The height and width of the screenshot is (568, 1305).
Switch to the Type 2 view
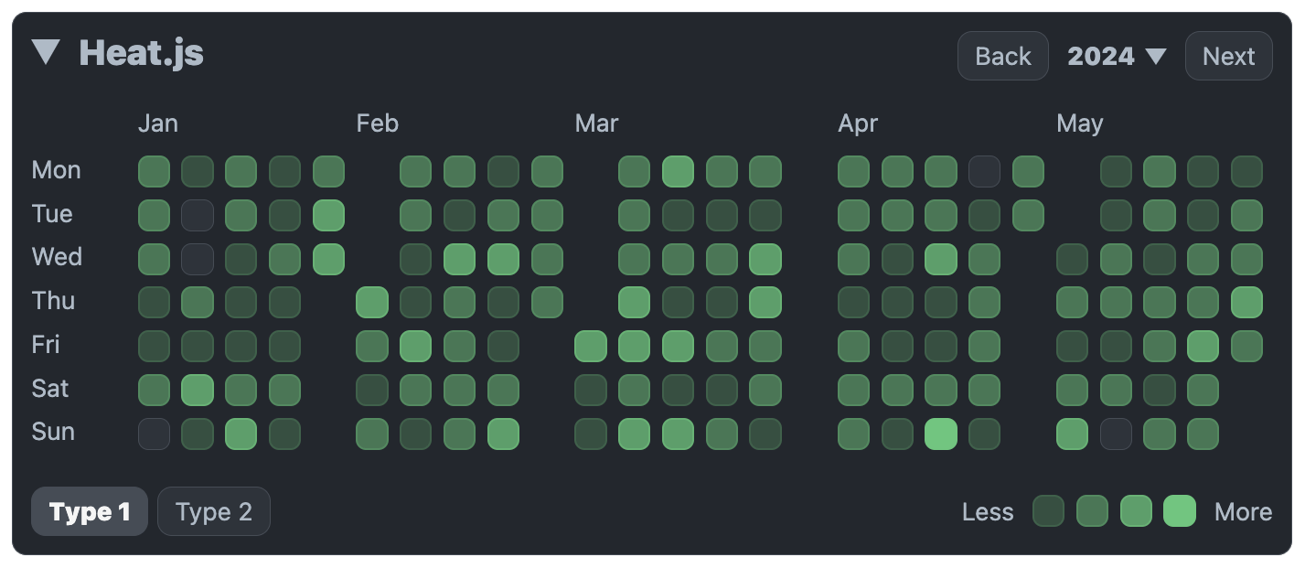[213, 511]
